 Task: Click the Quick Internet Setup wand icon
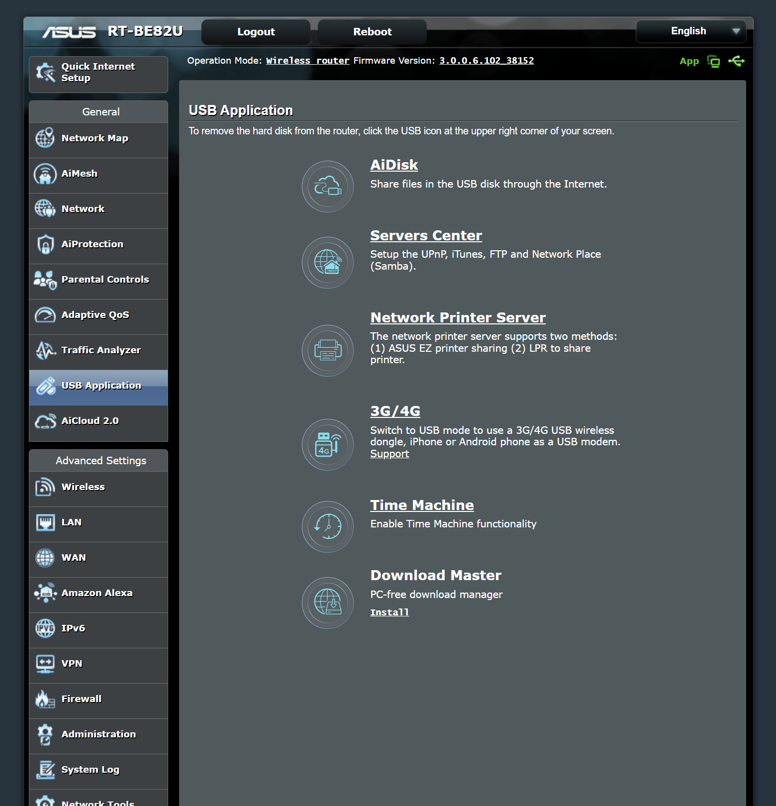[x=45, y=73]
